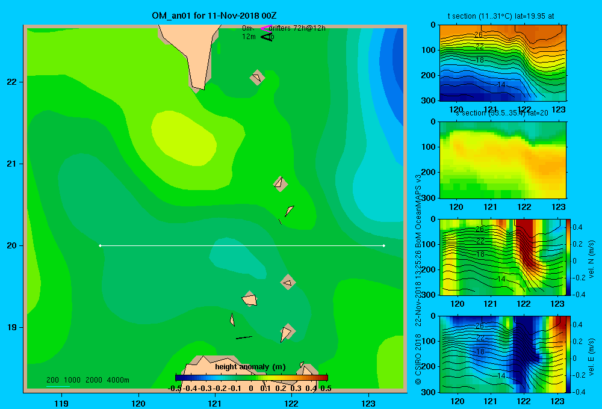Click the vel. E color scale bar
602x409 pixels.
(568, 354)
